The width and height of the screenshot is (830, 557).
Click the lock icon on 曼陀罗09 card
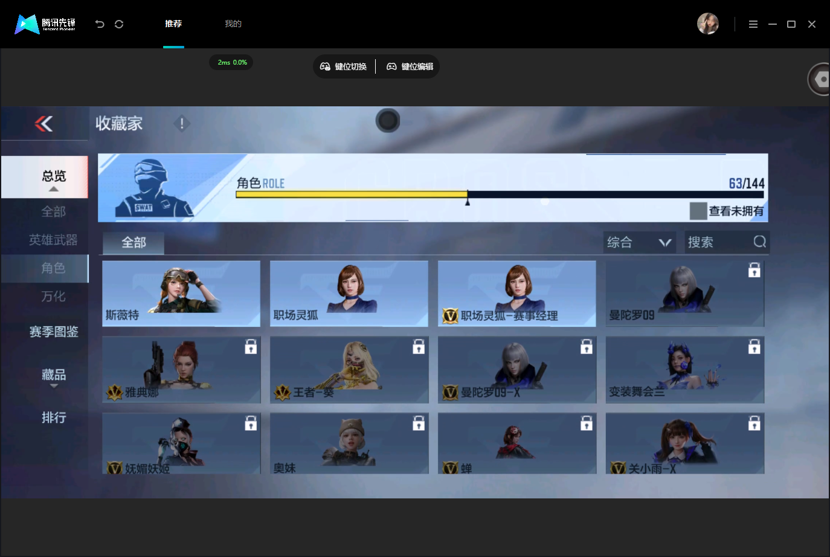pos(754,270)
